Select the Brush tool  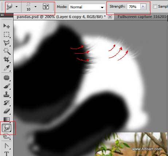point(7,86)
